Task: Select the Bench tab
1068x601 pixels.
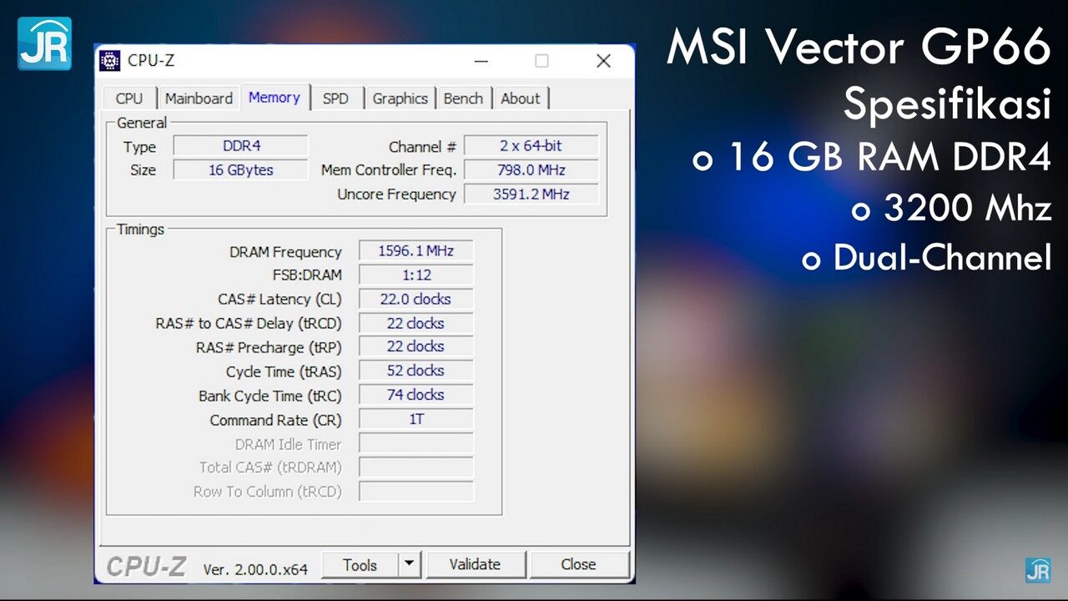Action: click(464, 98)
